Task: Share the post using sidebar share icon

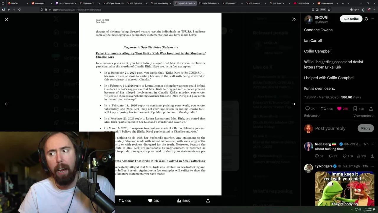Action: tap(371, 109)
